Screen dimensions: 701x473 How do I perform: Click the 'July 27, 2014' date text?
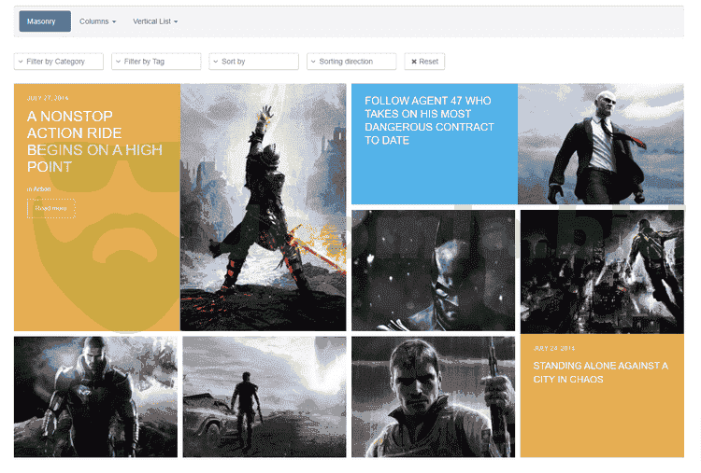click(48, 98)
